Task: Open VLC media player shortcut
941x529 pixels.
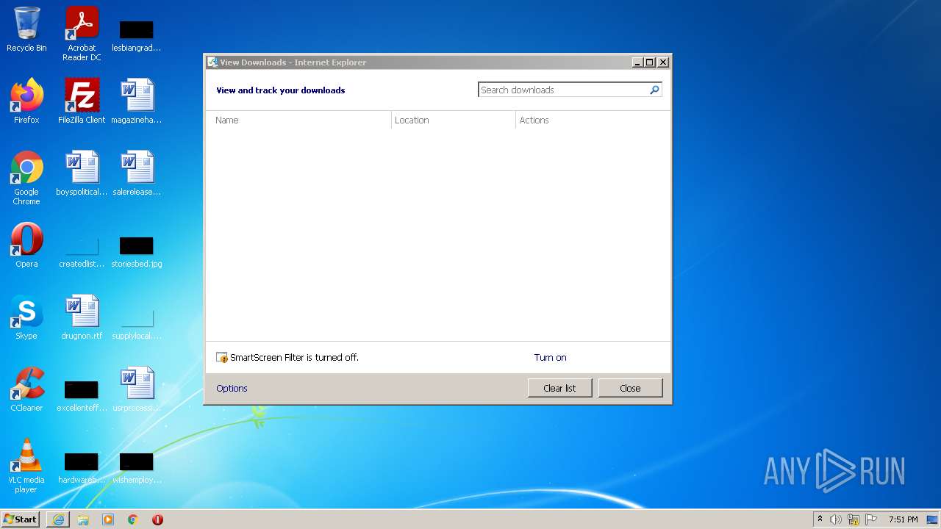Action: click(x=26, y=466)
